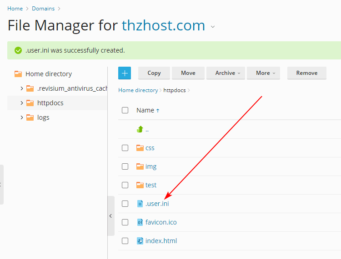The width and height of the screenshot is (341, 259).
Task: Click the blue plus add-new button
Action: 125,73
